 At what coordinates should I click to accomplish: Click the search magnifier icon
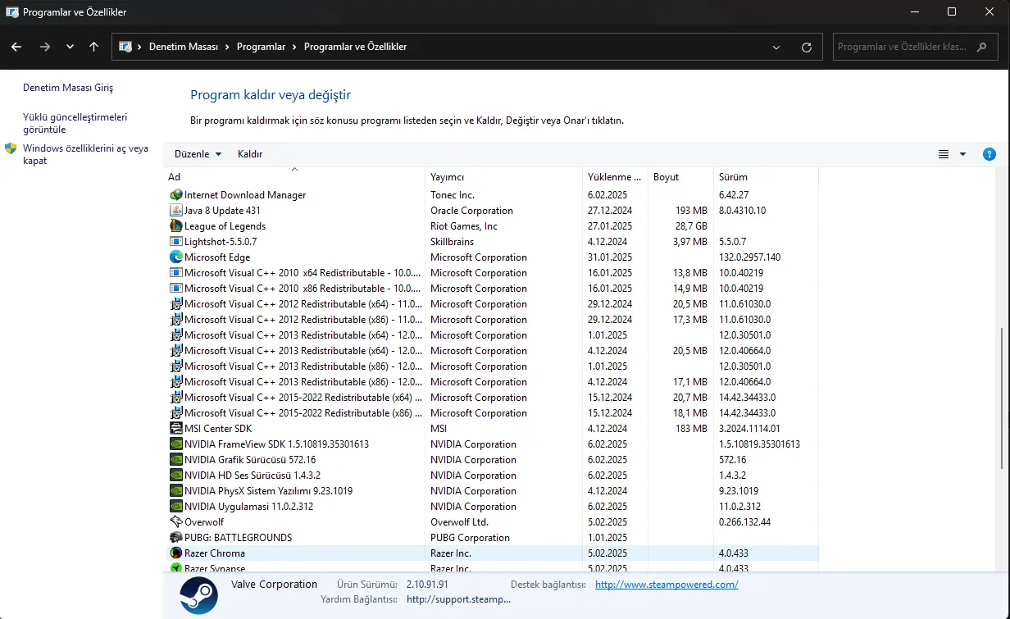983,47
